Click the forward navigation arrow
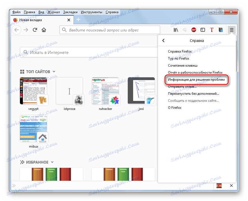The image size is (248, 201). [x=26, y=30]
